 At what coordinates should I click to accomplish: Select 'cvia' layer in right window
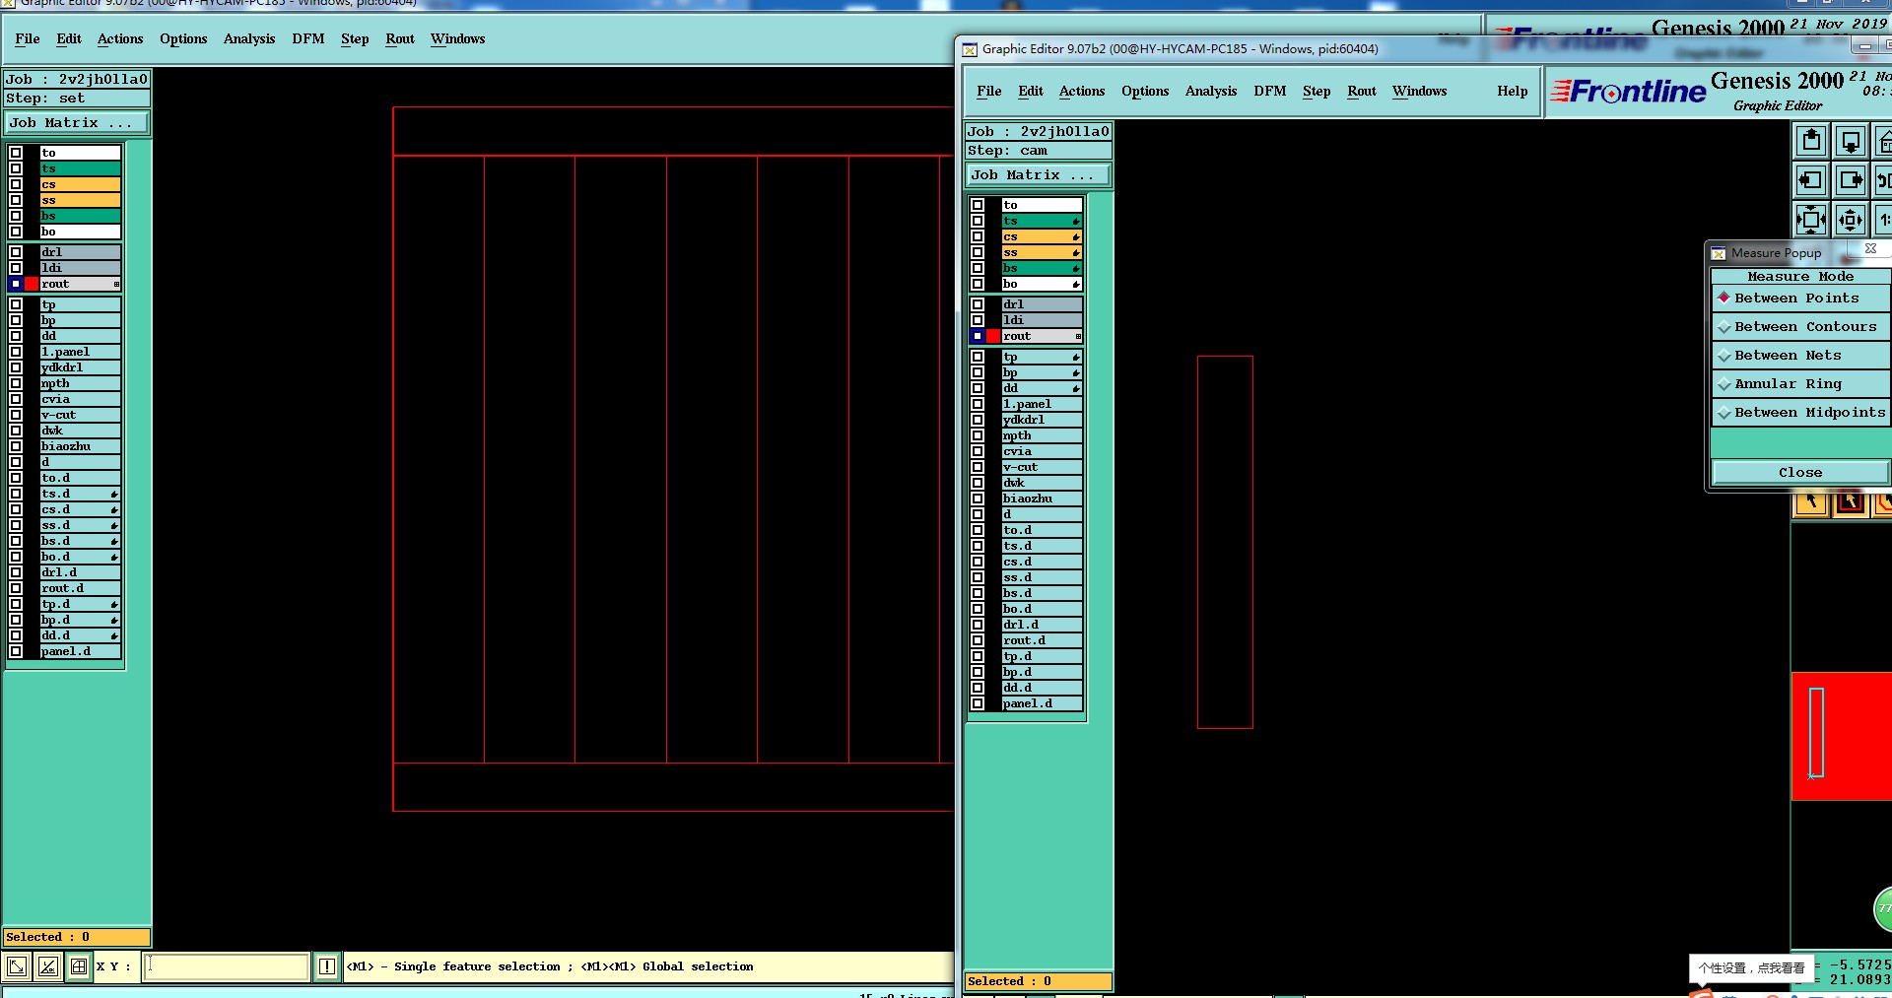(1042, 451)
